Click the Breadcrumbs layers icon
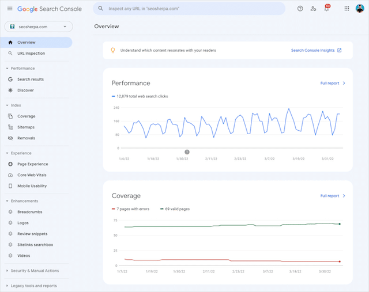This screenshot has height=292, width=369. pos(10,212)
